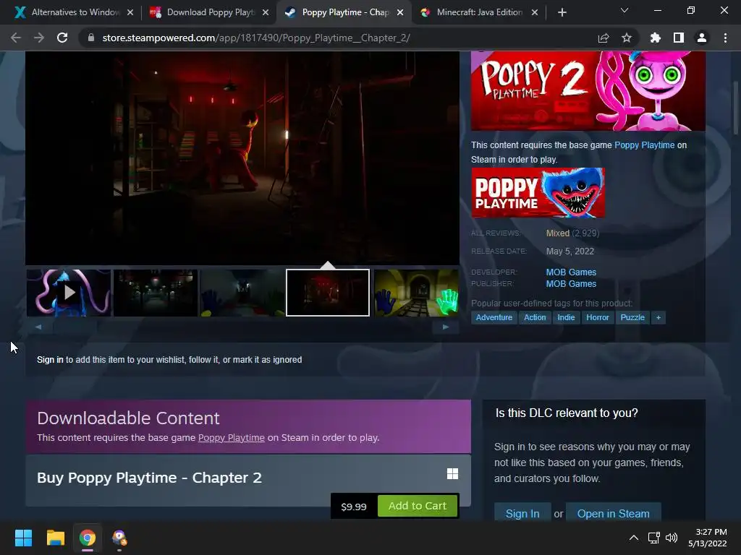741x555 pixels.
Task: Open the Extensions puzzle icon
Action: coord(655,38)
